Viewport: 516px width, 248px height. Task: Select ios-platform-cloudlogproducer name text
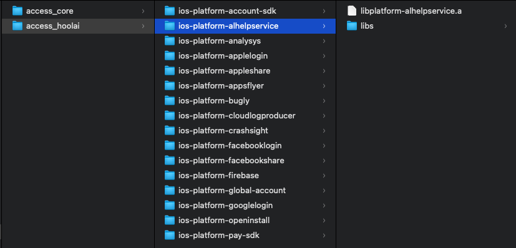(x=236, y=116)
